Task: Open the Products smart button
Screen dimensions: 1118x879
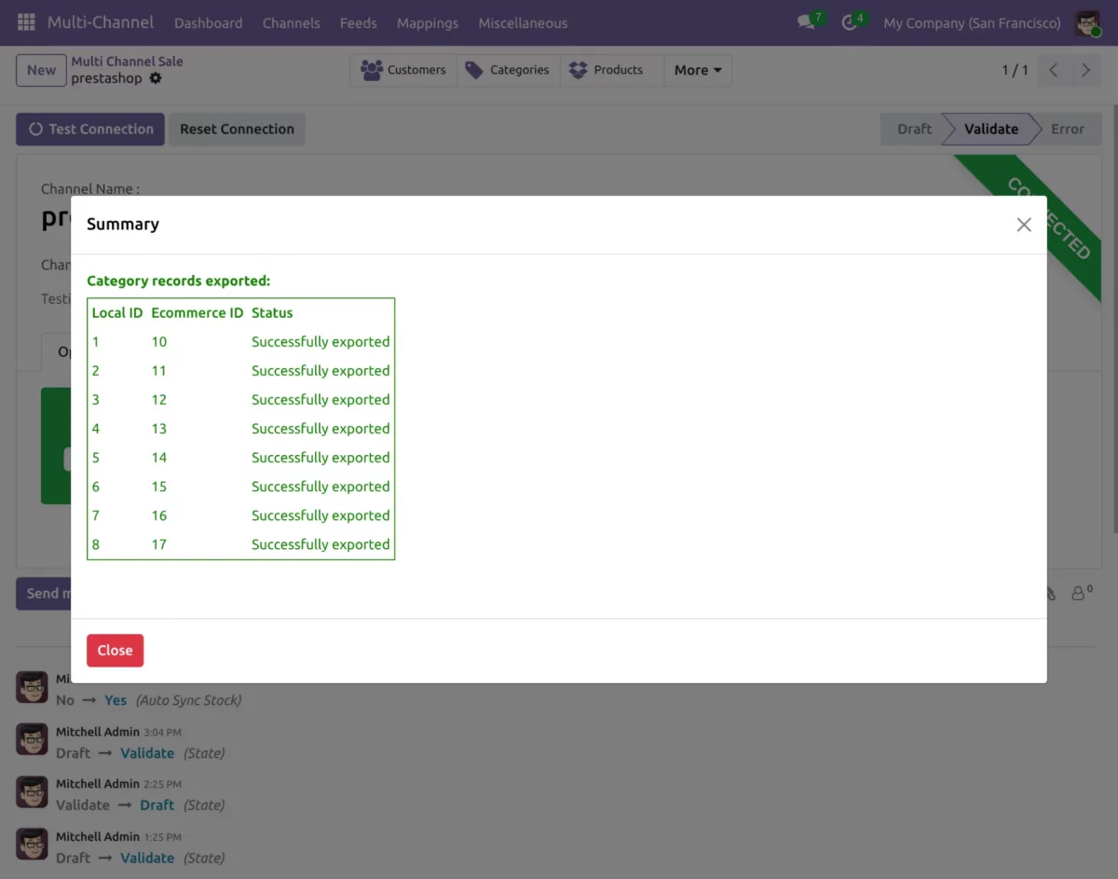Action: (611, 70)
